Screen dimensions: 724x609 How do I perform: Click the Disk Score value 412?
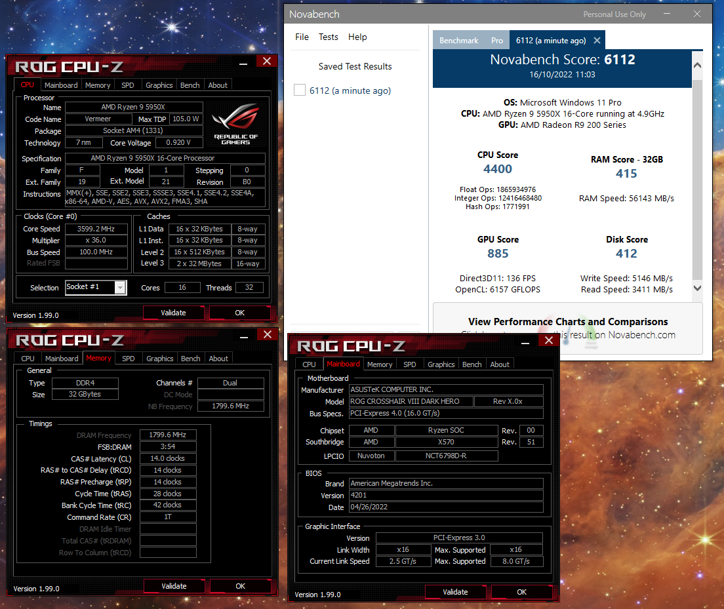(x=626, y=254)
